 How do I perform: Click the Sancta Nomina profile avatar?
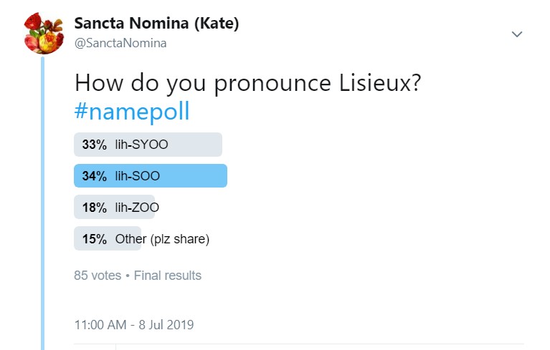coord(43,33)
